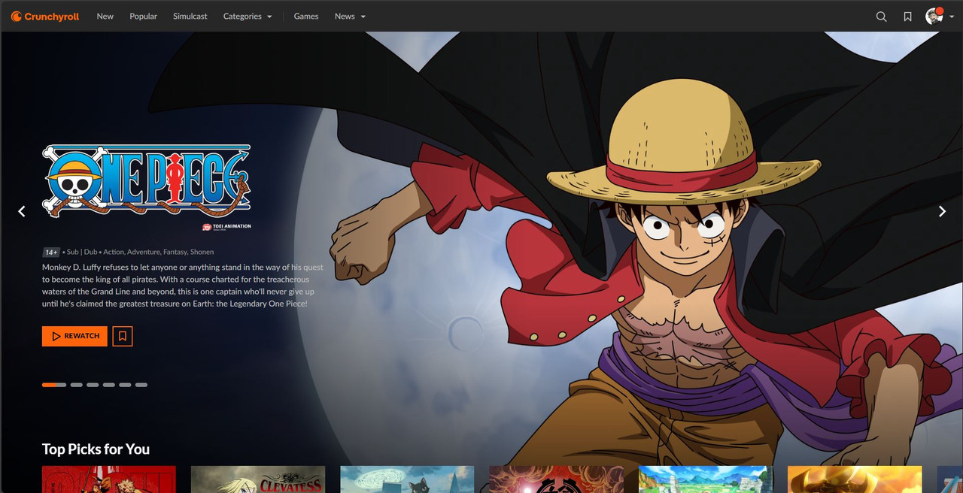Open the Crunchyroll home logo
The width and height of the screenshot is (963, 493).
pos(45,16)
